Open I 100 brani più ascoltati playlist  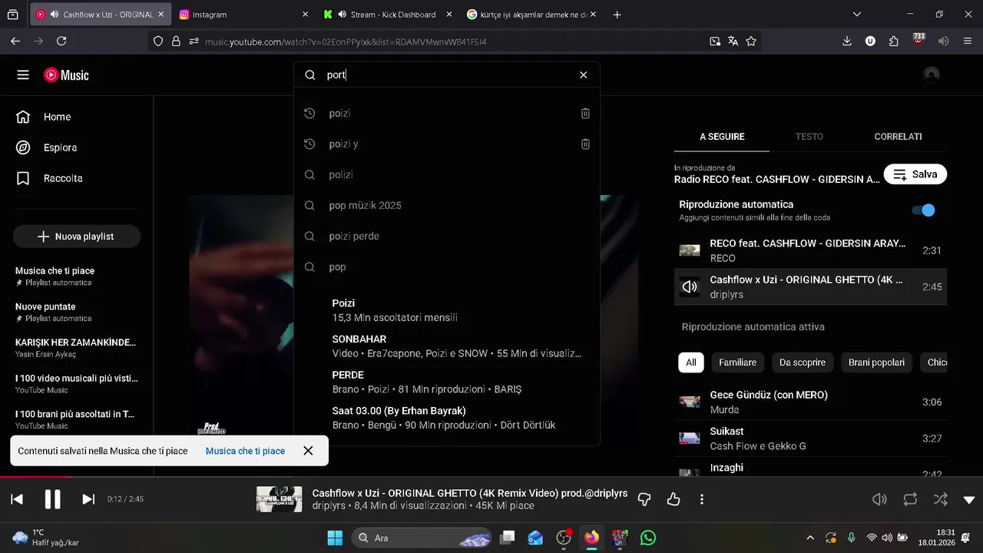[x=77, y=419]
